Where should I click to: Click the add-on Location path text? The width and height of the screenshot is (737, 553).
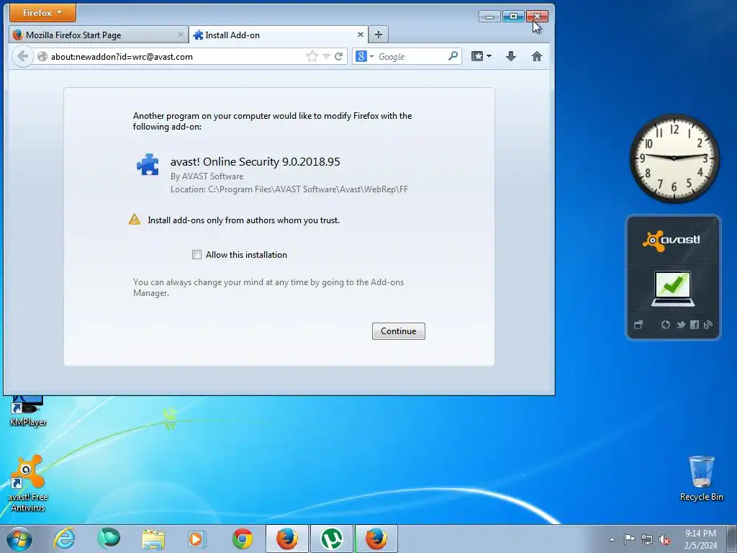pyautogui.click(x=289, y=189)
